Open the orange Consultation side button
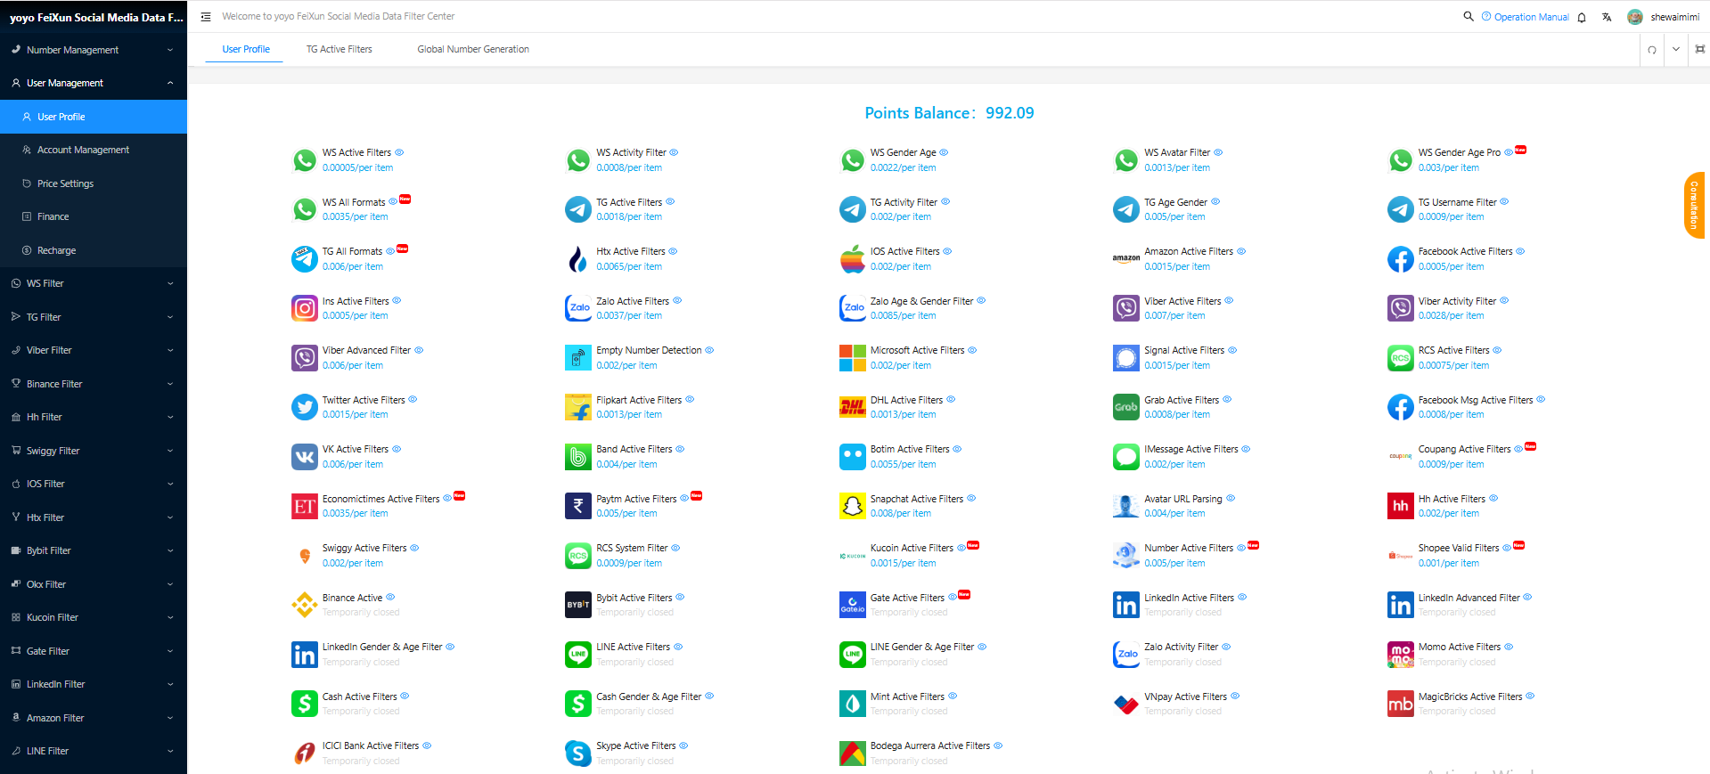 click(1694, 205)
